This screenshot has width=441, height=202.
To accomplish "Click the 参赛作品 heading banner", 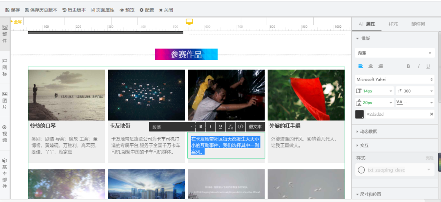I will click(x=186, y=54).
